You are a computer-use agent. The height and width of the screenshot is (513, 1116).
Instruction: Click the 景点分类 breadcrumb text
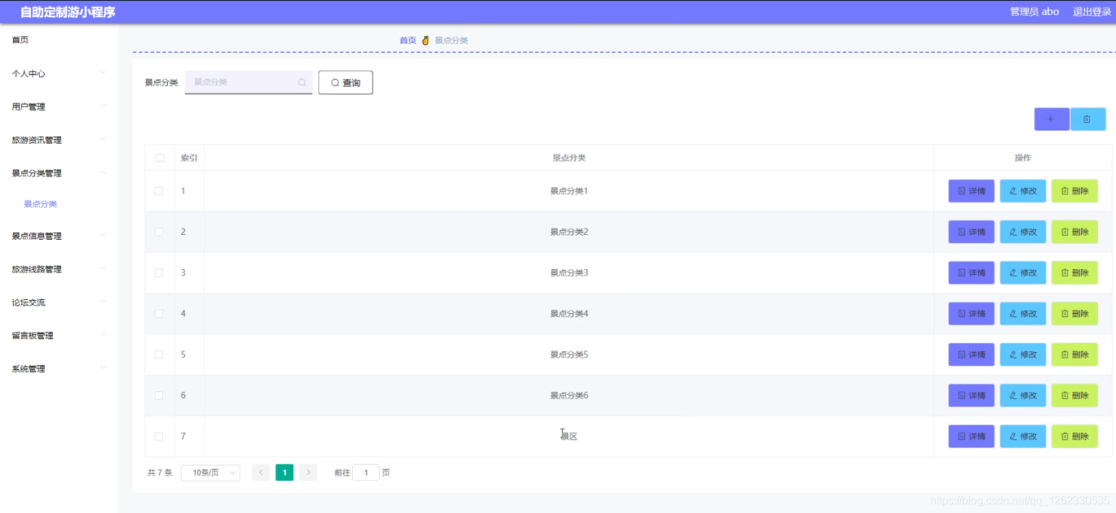click(451, 40)
